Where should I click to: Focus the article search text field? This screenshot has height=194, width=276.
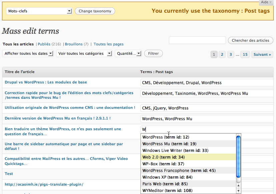197,40
